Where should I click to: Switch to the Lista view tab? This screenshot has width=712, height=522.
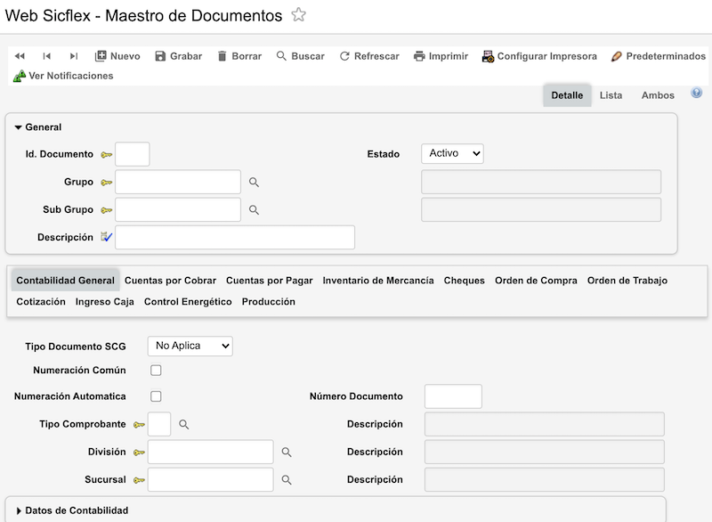click(x=611, y=95)
